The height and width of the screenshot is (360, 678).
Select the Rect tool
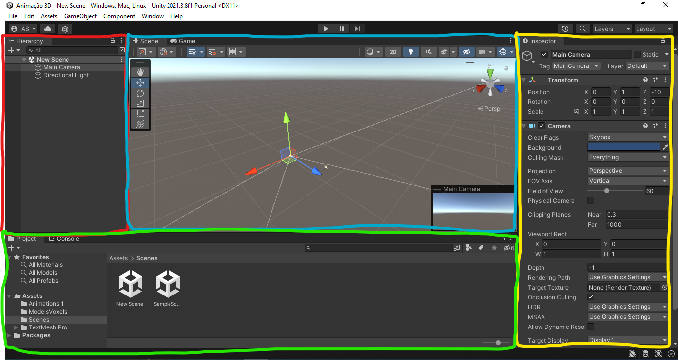click(x=140, y=114)
